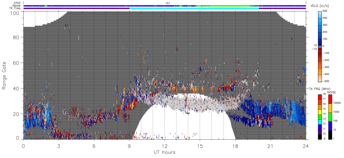Click the red 10000 swatch in NOISE legend

click(x=330, y=99)
